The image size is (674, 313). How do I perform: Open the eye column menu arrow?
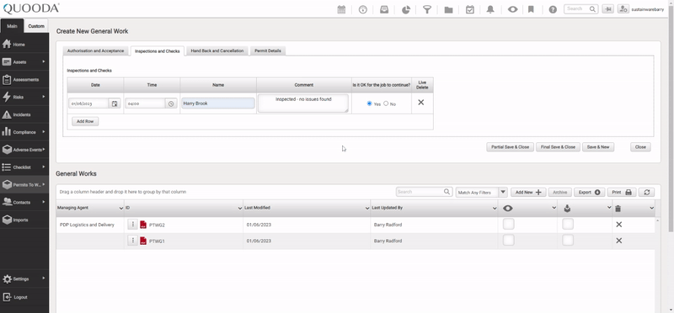[x=554, y=208]
